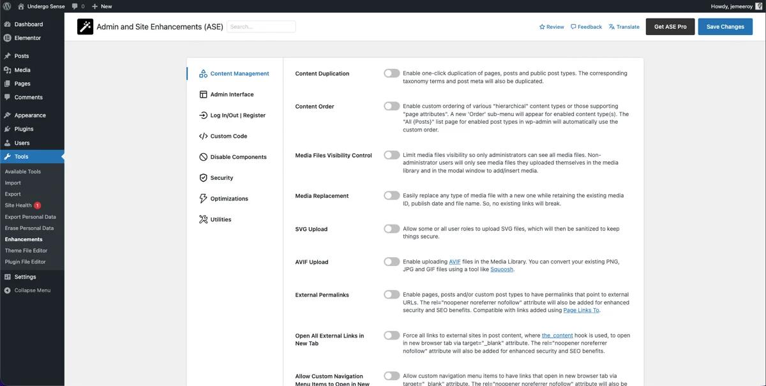This screenshot has height=386, width=766.
Task: Click the Collapse Menu arrow icon
Action: [7, 290]
